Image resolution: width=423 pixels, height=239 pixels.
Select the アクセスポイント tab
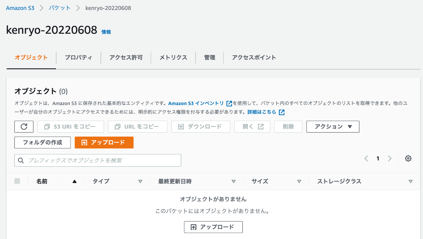coord(254,57)
